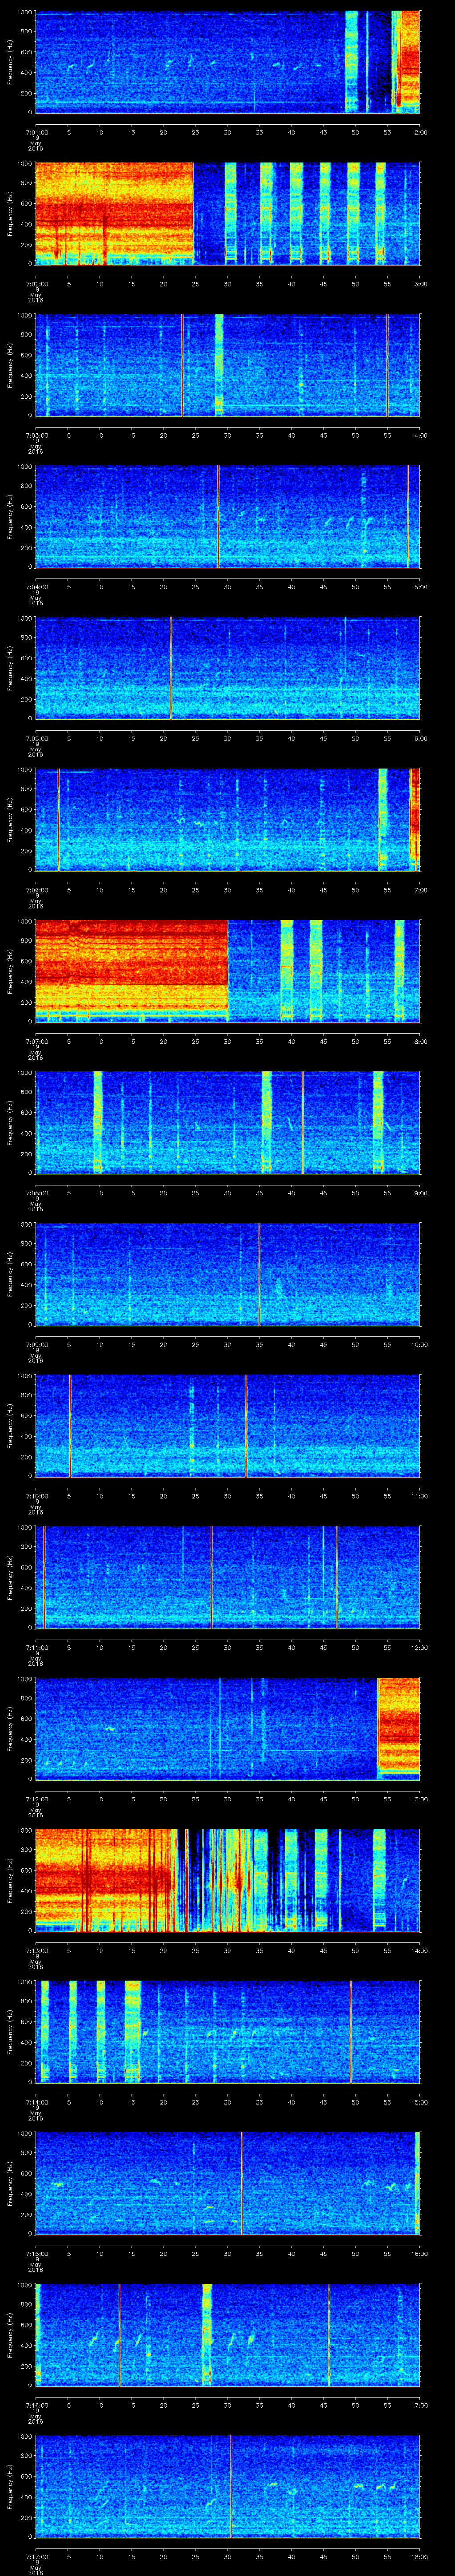Click the Frequency (Hz) axis label of the 7:05:00 panel
Viewport: 455px width, 2576px height.
[10, 668]
